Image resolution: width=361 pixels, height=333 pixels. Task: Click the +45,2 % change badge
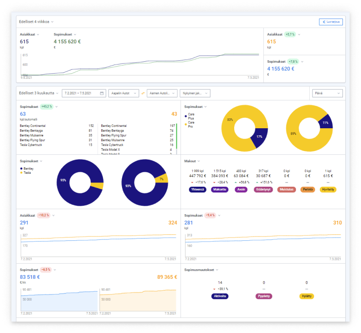tap(47, 106)
